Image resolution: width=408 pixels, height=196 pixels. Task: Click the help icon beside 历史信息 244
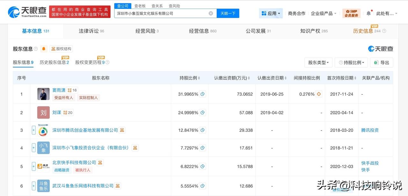384,31
